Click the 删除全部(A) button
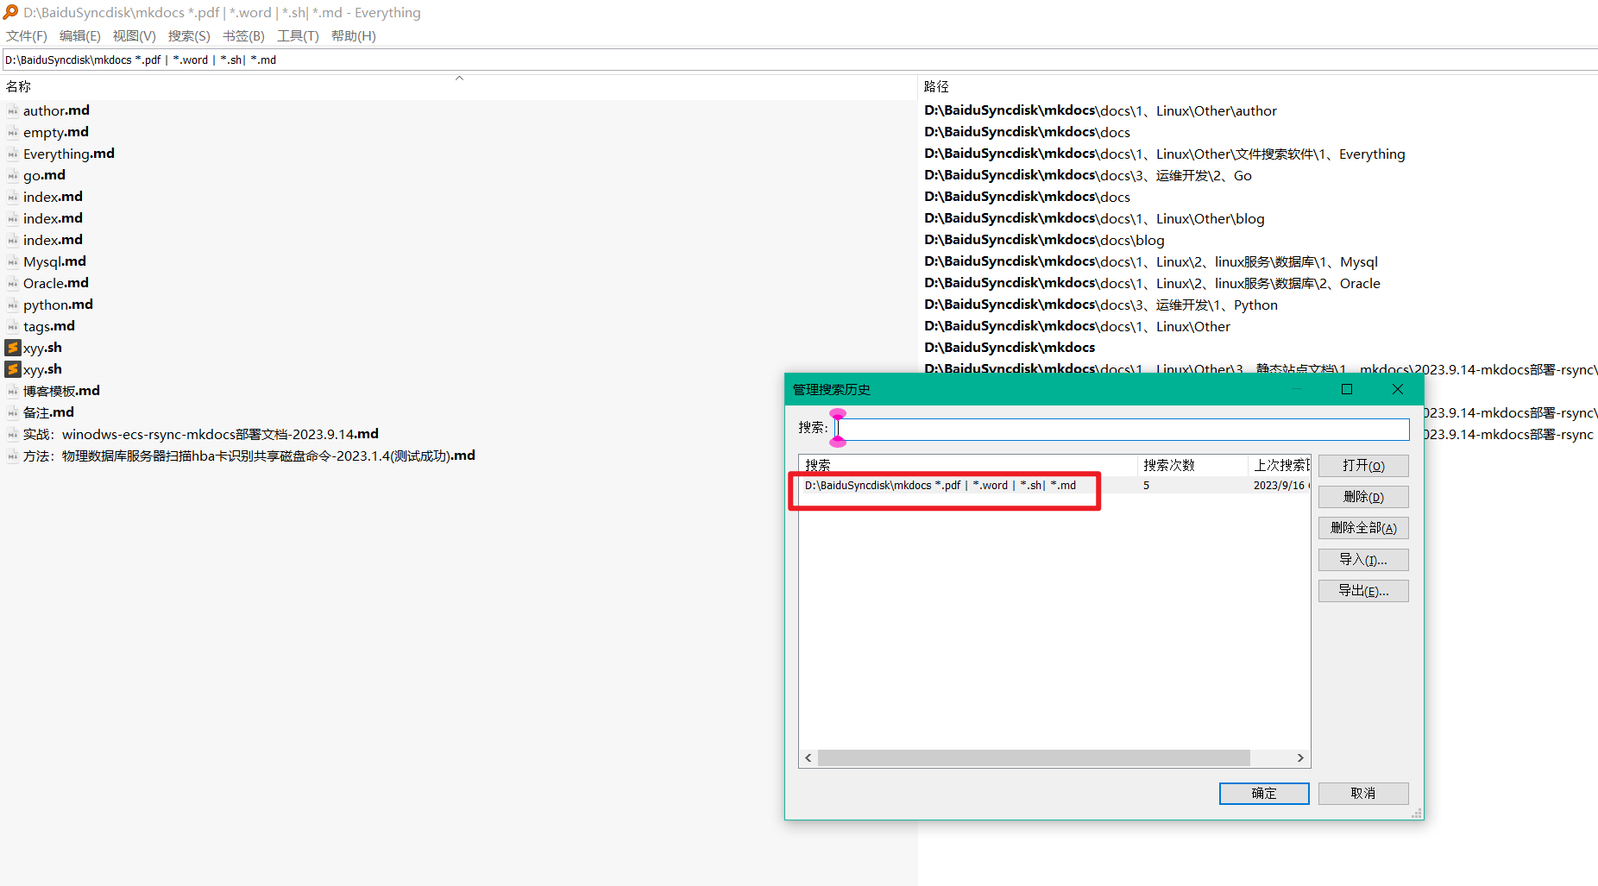The width and height of the screenshot is (1598, 886). [1363, 528]
